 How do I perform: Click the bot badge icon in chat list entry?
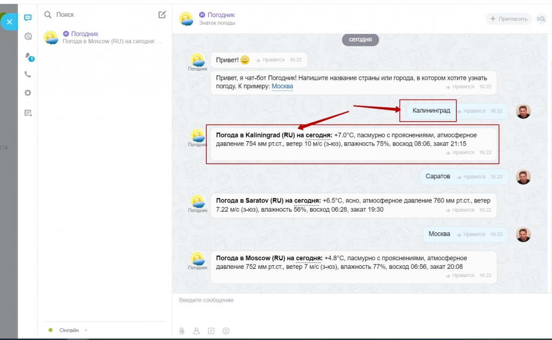tap(66, 34)
